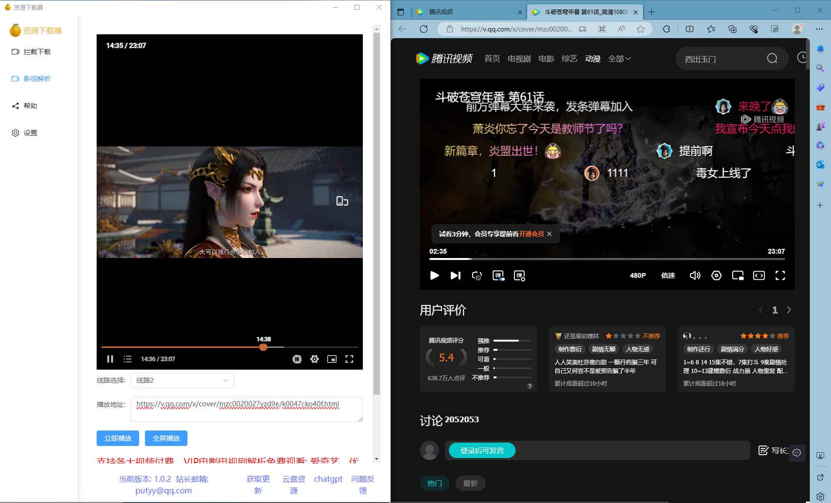
Task: Skip to the next episode in Tencent player
Action: (455, 275)
